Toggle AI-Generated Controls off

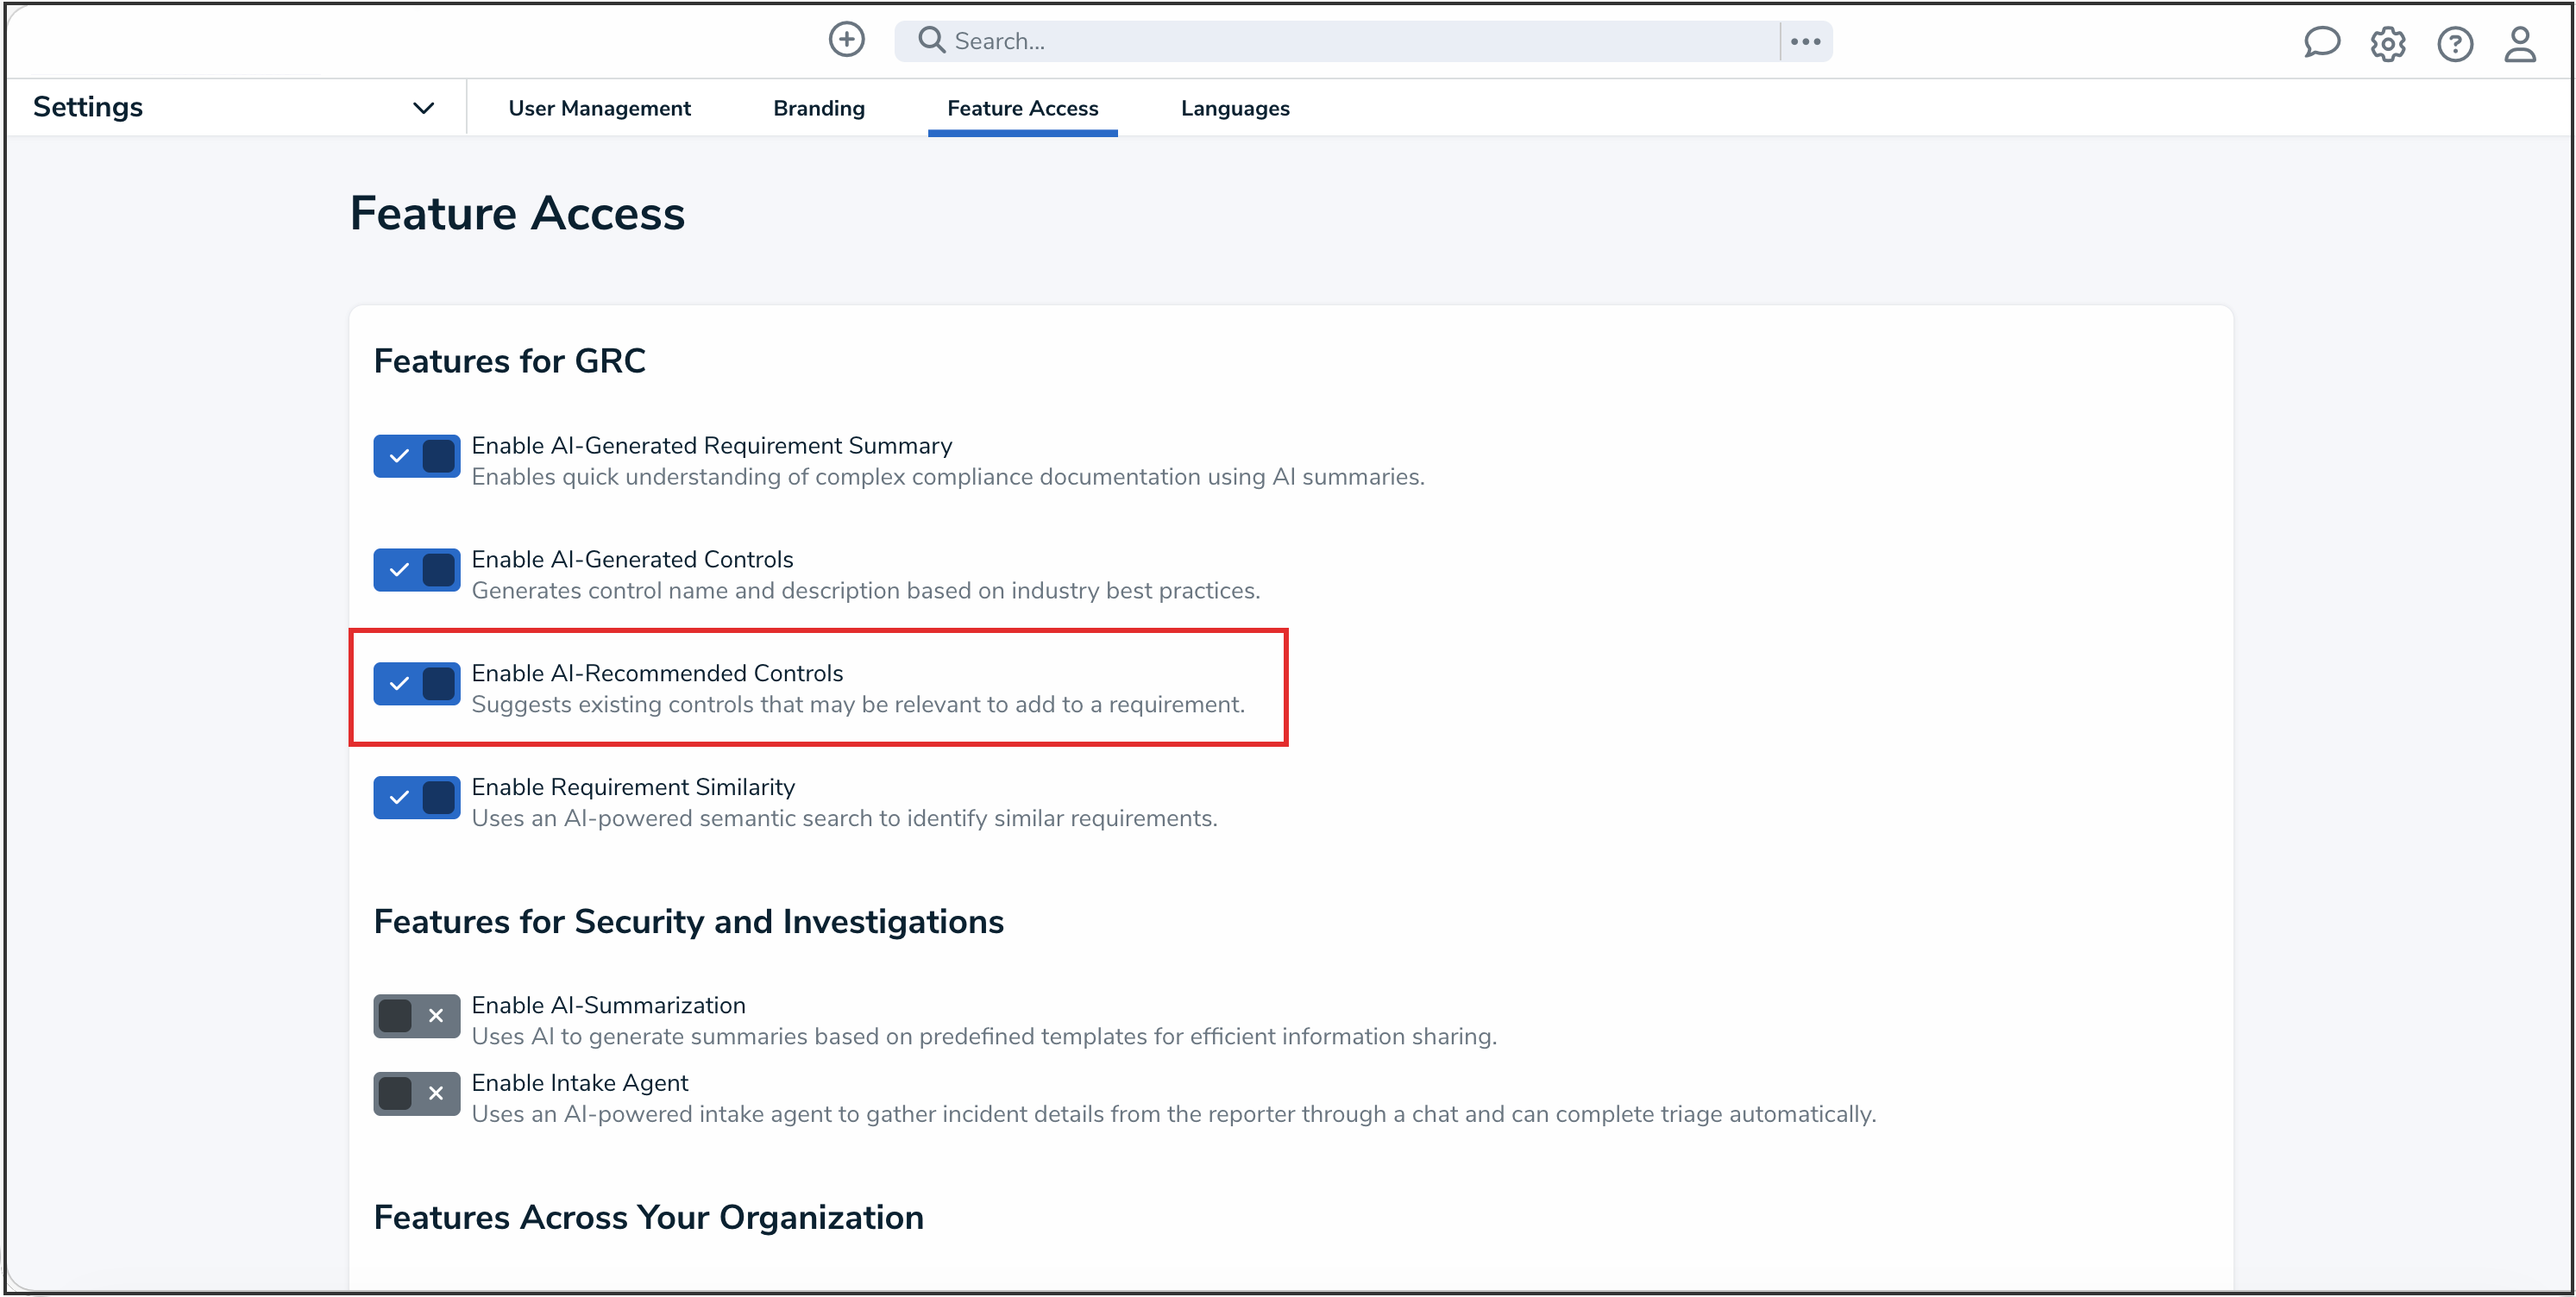[x=415, y=570]
